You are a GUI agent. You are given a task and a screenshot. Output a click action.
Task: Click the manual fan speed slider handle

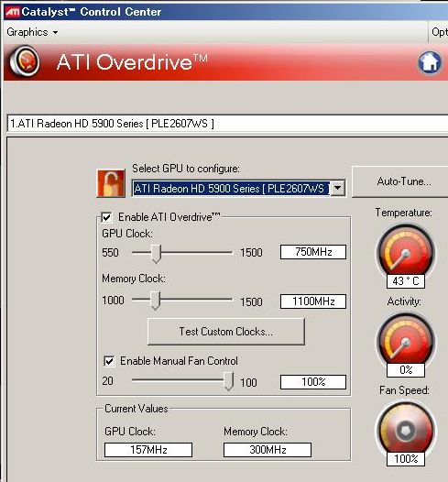point(229,381)
